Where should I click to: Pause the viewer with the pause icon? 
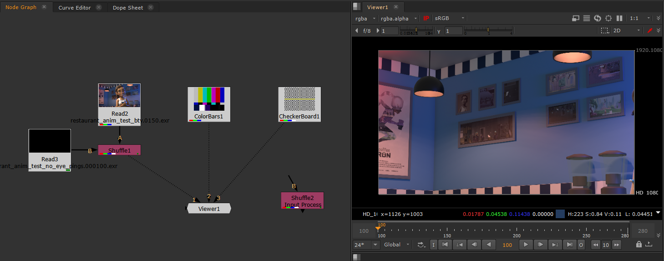coord(619,18)
